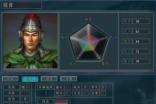
Task: Select the 兵器 aptitude grade C
Action: [x=85, y=93]
